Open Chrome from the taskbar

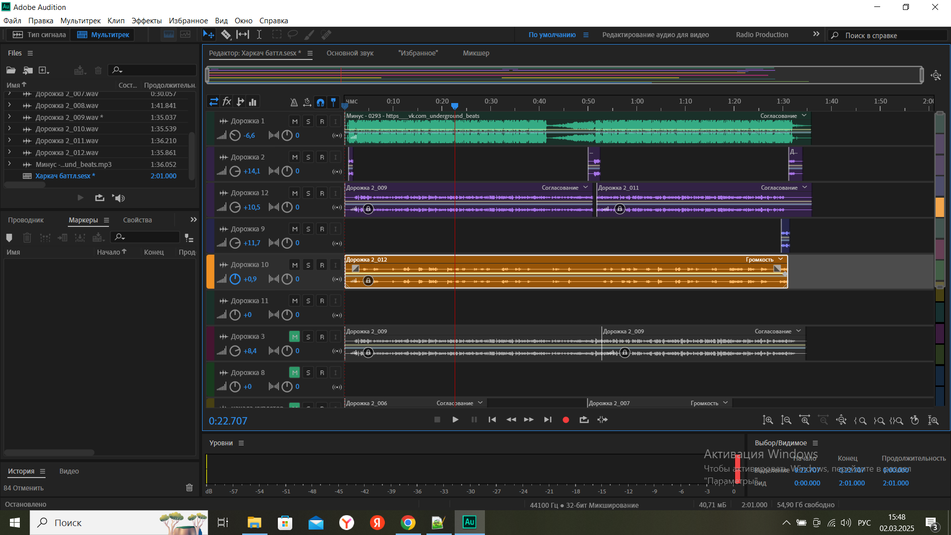click(x=408, y=523)
